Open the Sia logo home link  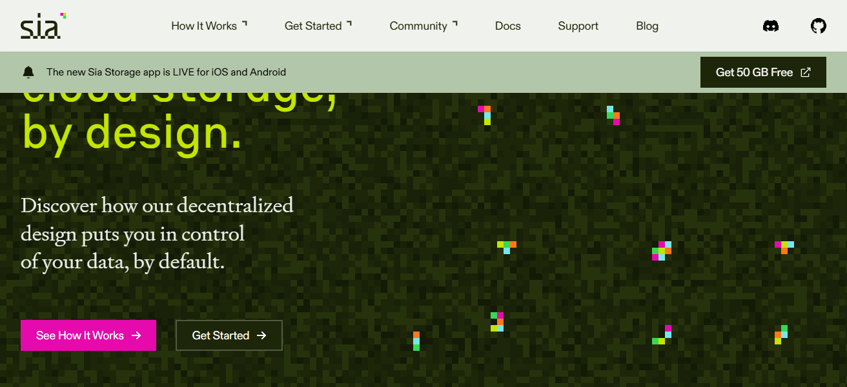[x=43, y=26]
